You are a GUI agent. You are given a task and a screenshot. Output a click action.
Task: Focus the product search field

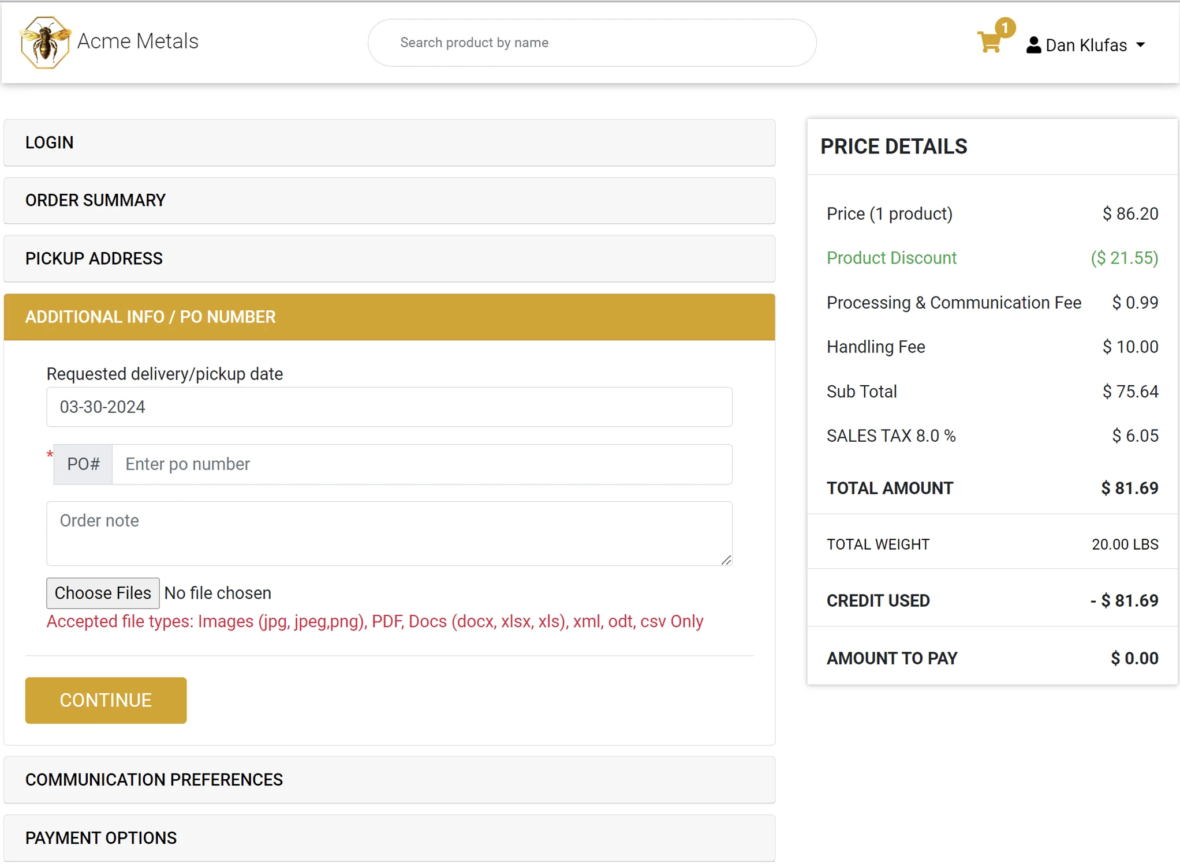[592, 43]
